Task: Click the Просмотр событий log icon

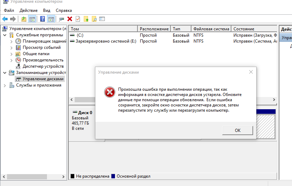Action: 18,47
